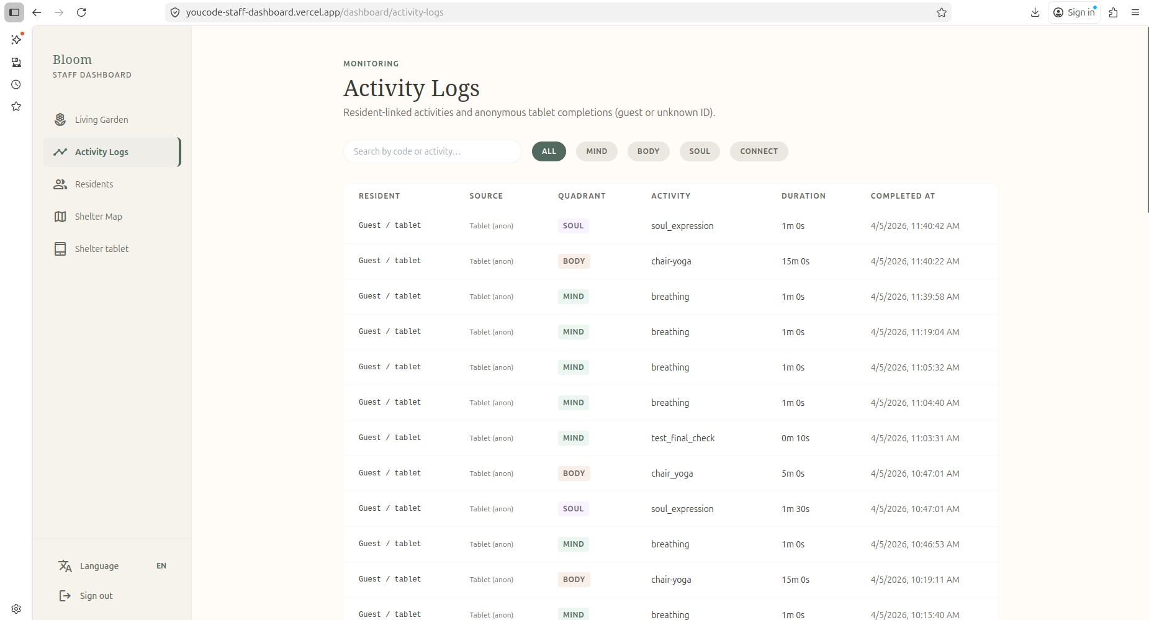The width and height of the screenshot is (1149, 620).
Task: Filter logs by CONNECT quadrant
Action: tap(759, 151)
